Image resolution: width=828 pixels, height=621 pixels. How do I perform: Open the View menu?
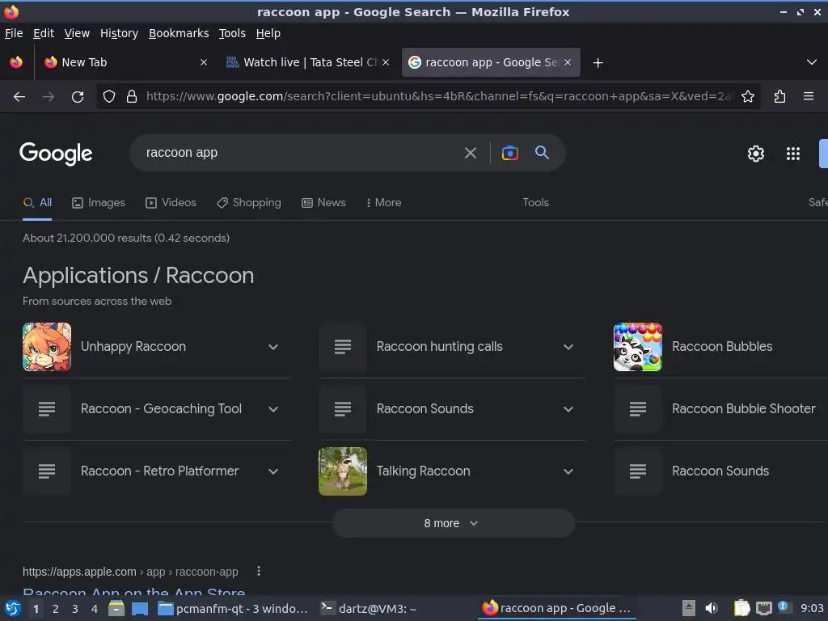coord(77,33)
